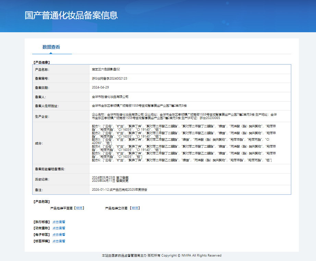This screenshot has height=261, width=316.
Task: Select filing number 浙G妆网备字2024002123
Action: coord(109,79)
